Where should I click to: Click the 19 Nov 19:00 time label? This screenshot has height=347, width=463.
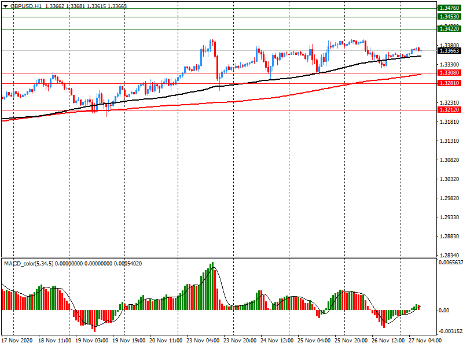click(128, 341)
